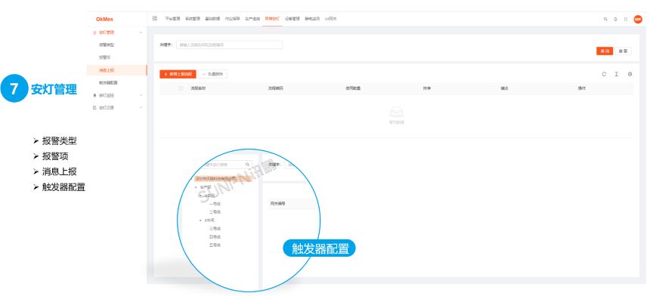The height and width of the screenshot is (296, 650).
Task: Click the orange 查询 button
Action: tap(605, 51)
